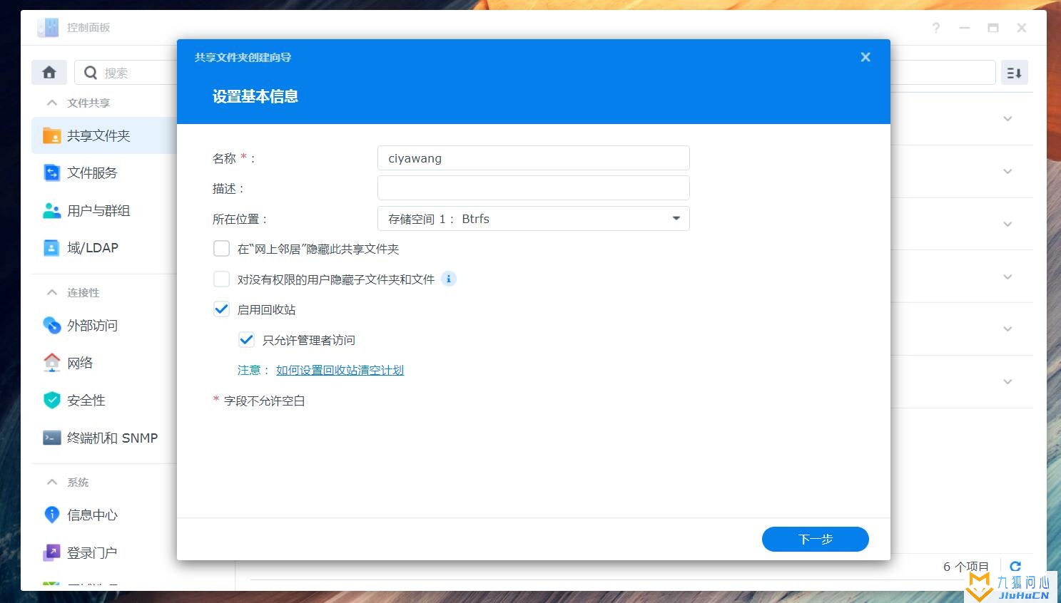Collapse the File Sharing (文件共享) section
This screenshot has height=603, width=1061.
coord(51,103)
